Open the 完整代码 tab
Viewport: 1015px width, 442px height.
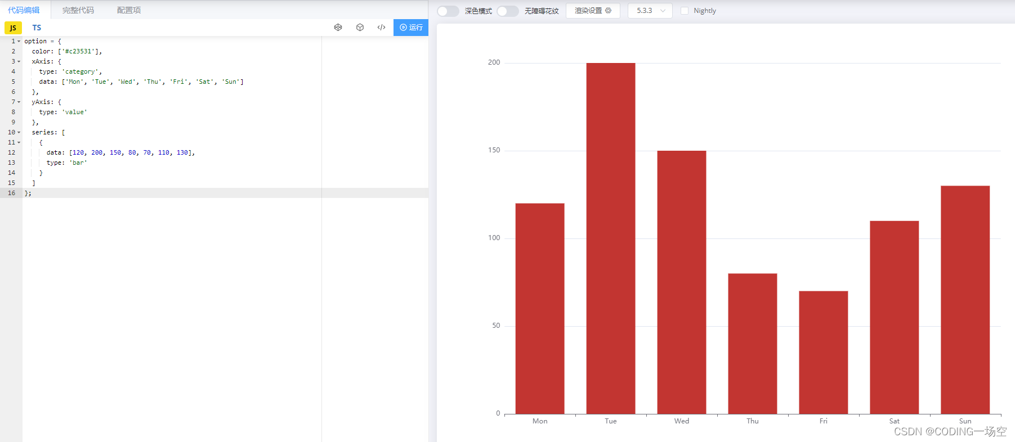[78, 10]
